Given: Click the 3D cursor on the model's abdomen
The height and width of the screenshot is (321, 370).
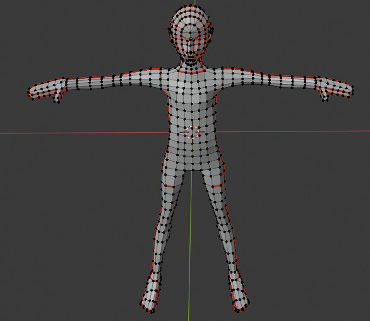Looking at the screenshot, I should pyautogui.click(x=192, y=132).
